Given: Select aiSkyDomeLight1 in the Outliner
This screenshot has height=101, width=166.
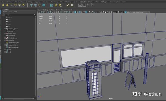Looking at the screenshot, I should click(x=13, y=43).
